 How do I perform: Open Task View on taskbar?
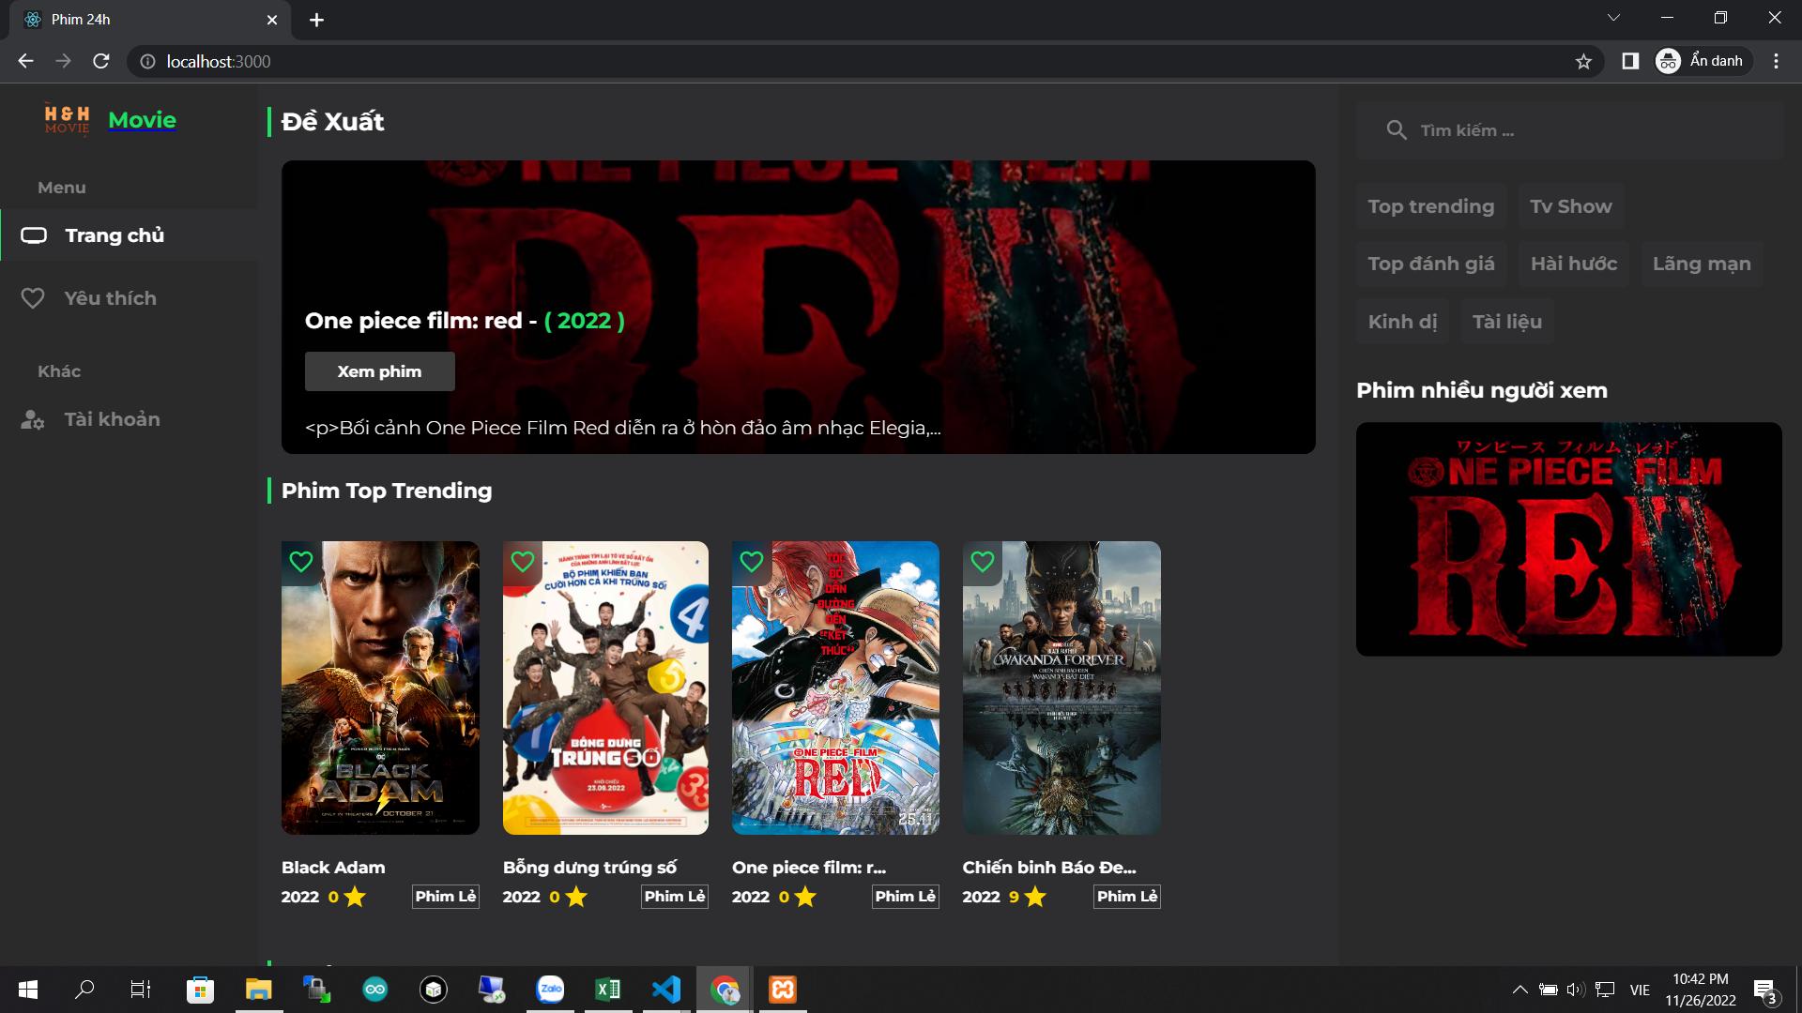point(141,990)
